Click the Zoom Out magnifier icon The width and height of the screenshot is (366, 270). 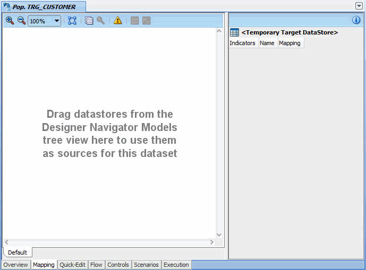(x=21, y=21)
